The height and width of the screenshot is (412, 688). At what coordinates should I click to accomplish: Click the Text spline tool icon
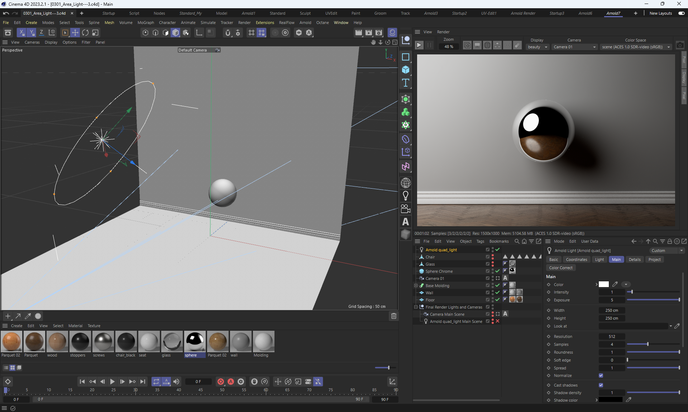tap(405, 83)
